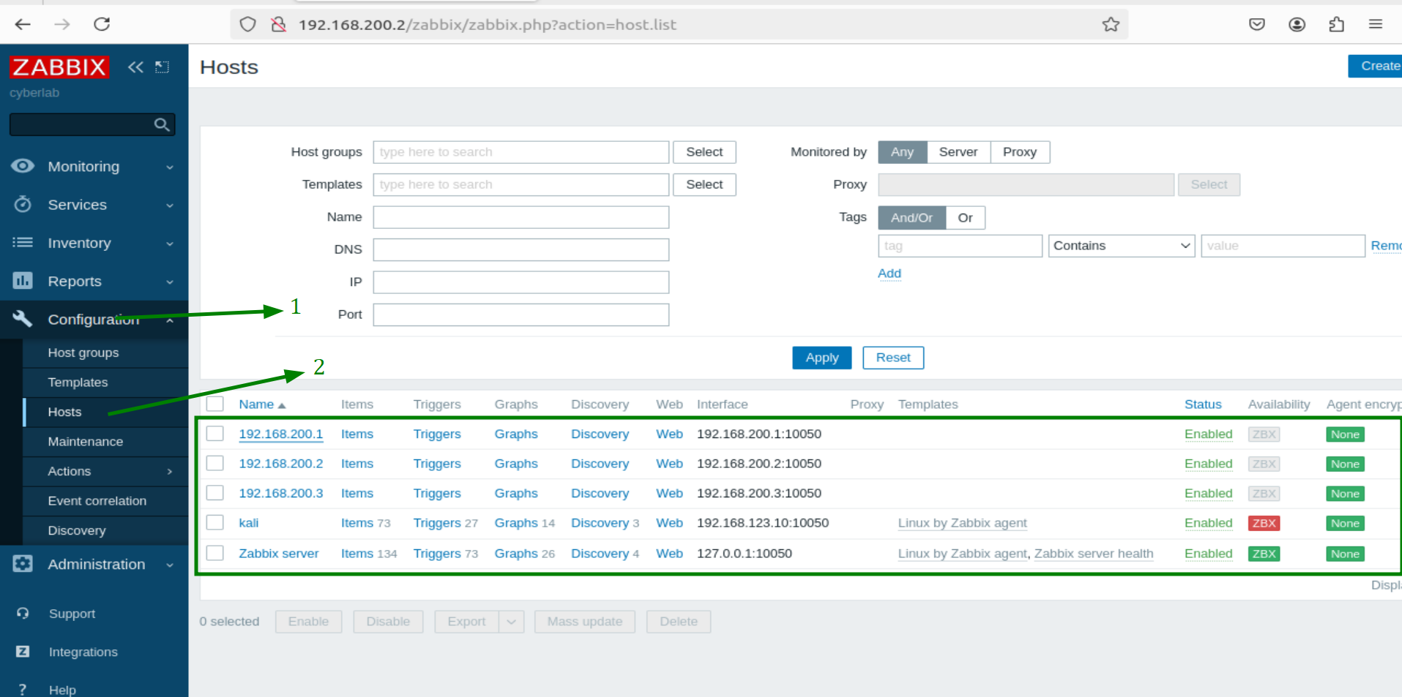The width and height of the screenshot is (1402, 697).
Task: Open Host groups in Configuration
Action: (105, 353)
